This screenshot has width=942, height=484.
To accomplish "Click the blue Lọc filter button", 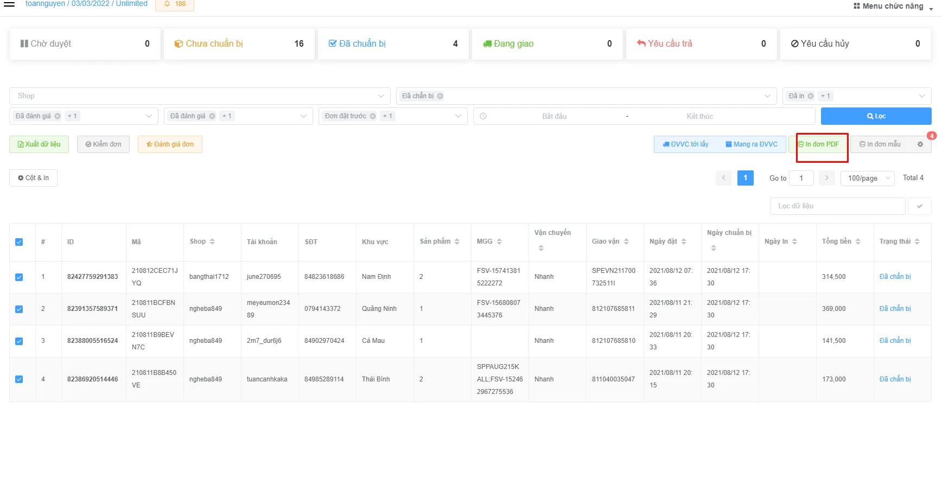I will (876, 116).
